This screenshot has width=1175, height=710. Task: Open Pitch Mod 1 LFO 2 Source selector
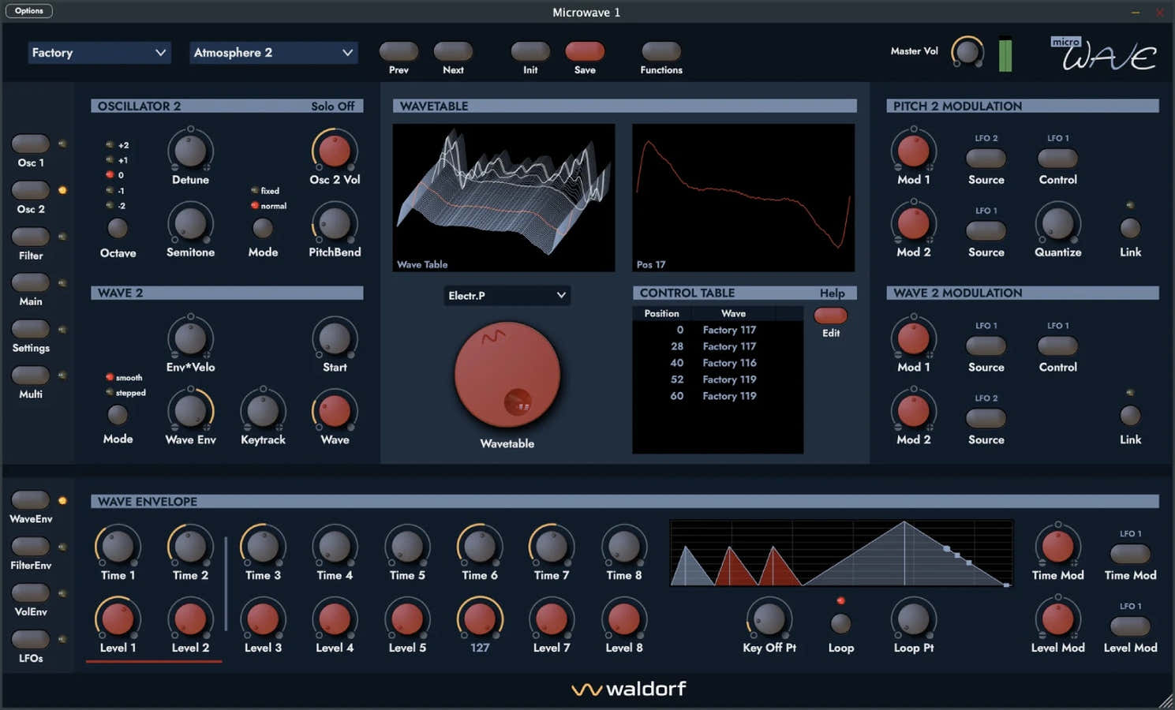coord(986,158)
